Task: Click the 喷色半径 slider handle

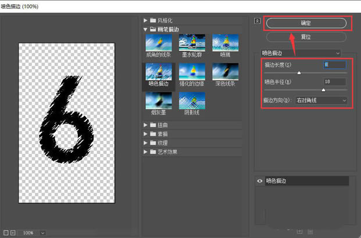Action: [323, 90]
